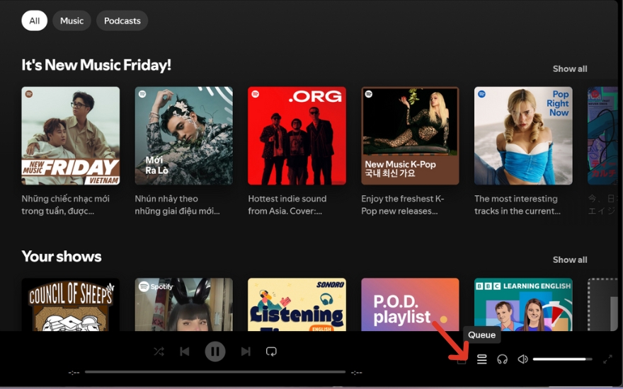Toggle repeat mode
This screenshot has width=623, height=389.
point(271,352)
